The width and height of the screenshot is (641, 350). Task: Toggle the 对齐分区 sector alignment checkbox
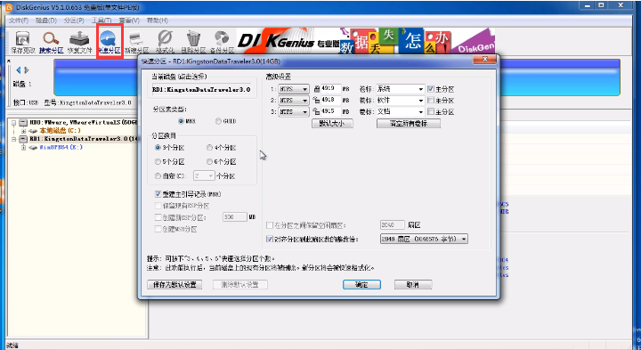click(270, 239)
